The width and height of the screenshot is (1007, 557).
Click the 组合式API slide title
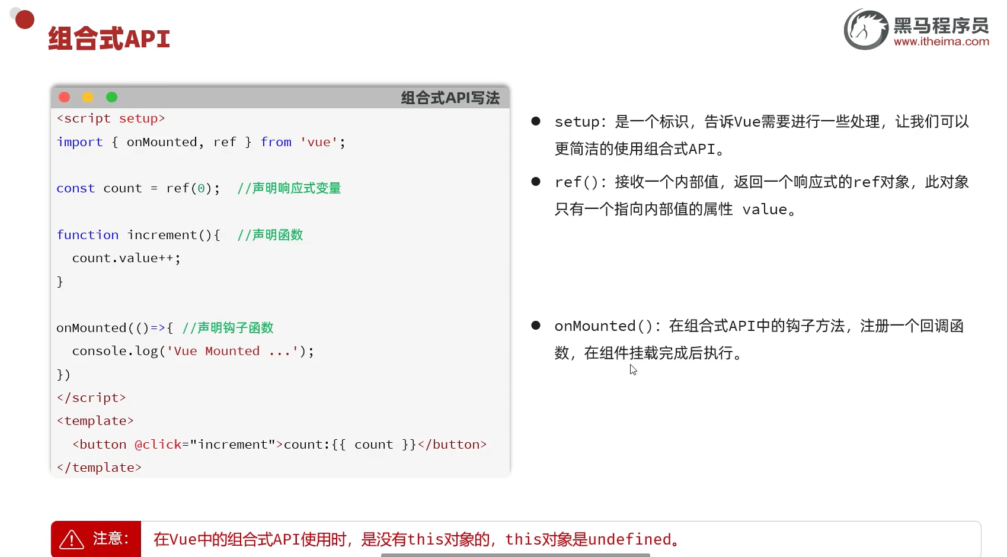point(109,39)
